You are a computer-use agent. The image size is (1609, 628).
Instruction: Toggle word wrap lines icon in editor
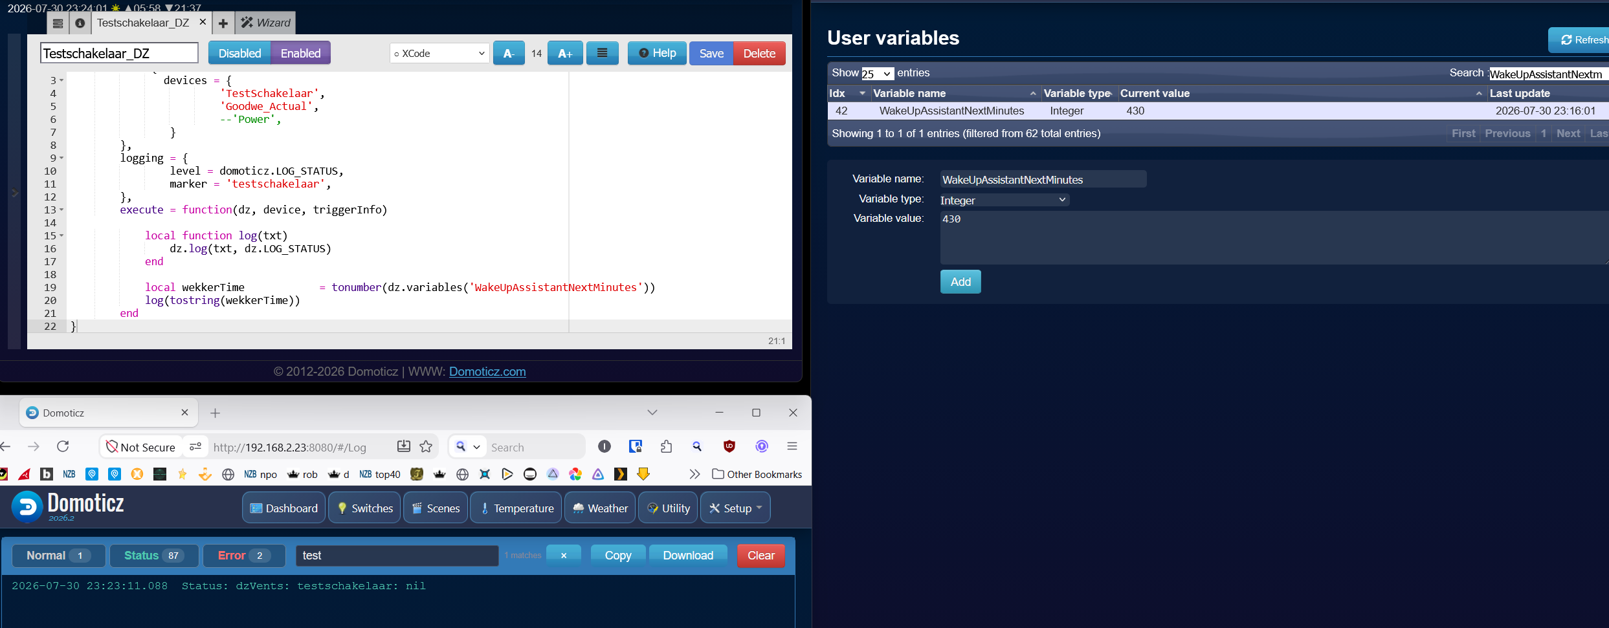coord(602,53)
